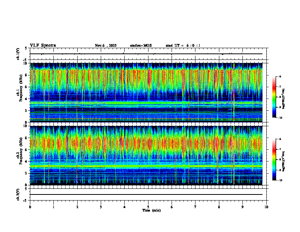Click inside the ch.2 spectrogram plot
Image resolution: width=300 pixels, height=232 pixels.
(146, 155)
